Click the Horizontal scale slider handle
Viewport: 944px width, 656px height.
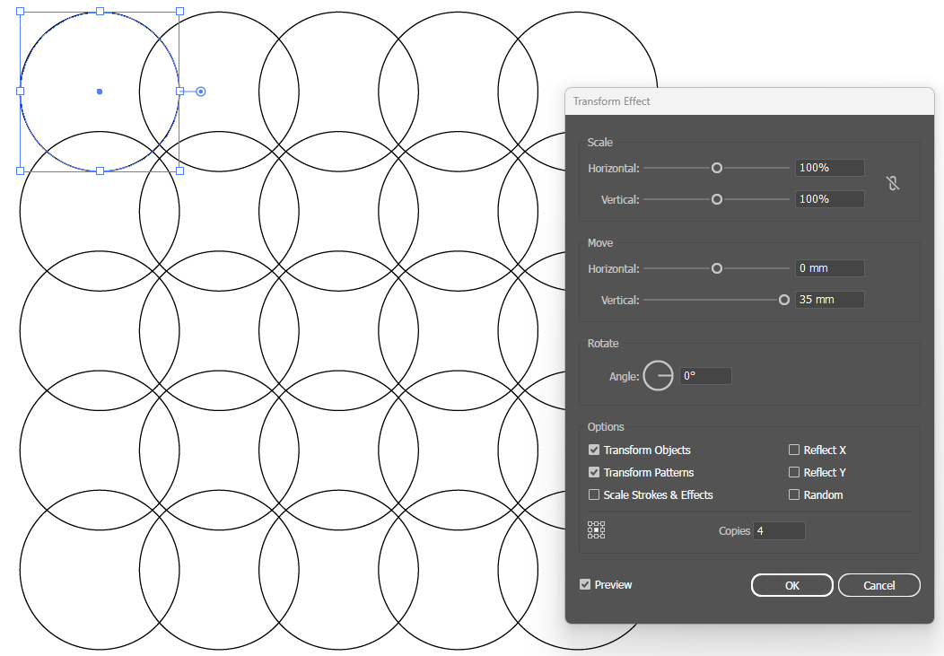(x=716, y=167)
